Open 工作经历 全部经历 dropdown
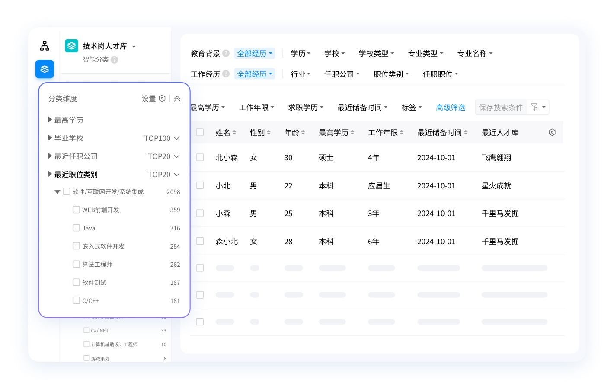The width and height of the screenshot is (614, 389). pos(255,74)
